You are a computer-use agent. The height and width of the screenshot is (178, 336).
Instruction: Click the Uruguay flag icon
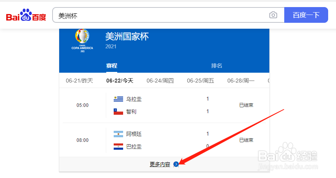point(118,99)
